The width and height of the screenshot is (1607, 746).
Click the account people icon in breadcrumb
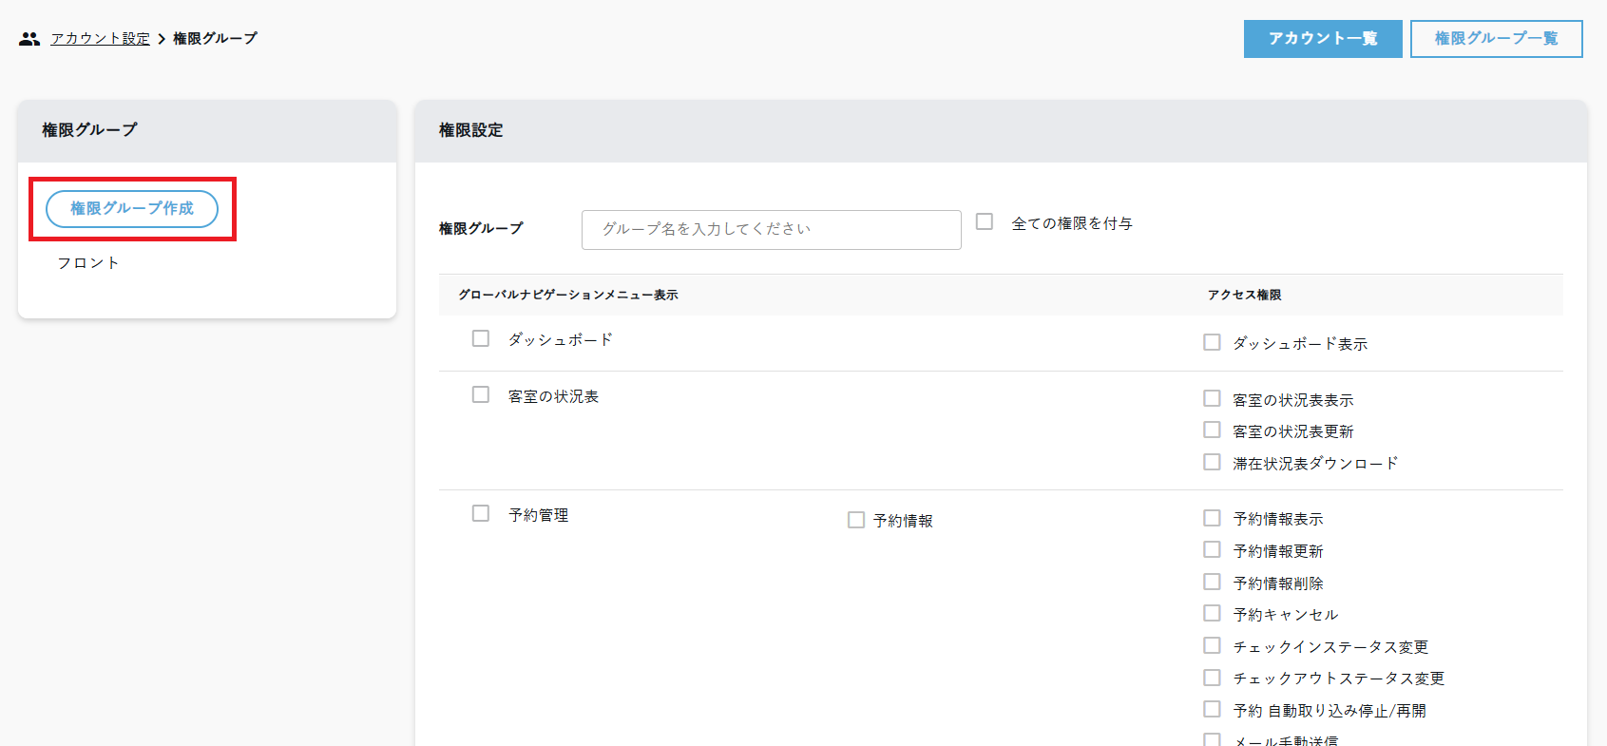29,39
